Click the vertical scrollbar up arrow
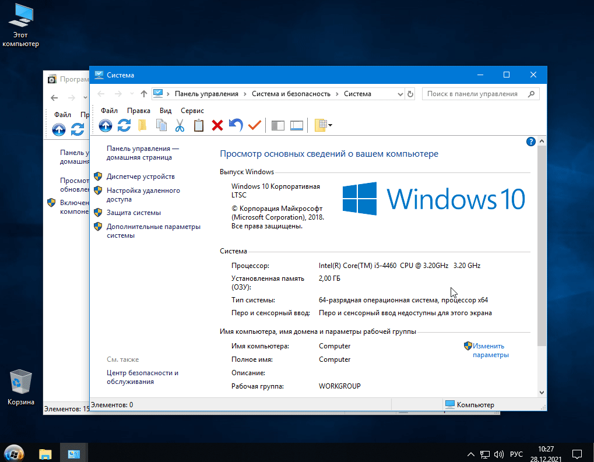 [x=542, y=141]
